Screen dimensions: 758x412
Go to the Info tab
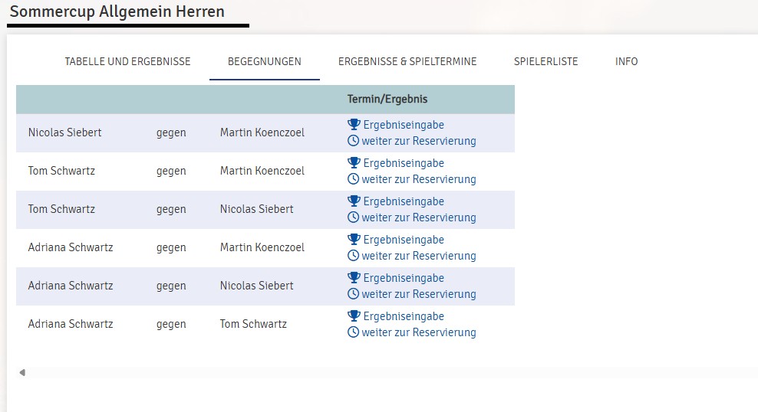[x=627, y=62]
